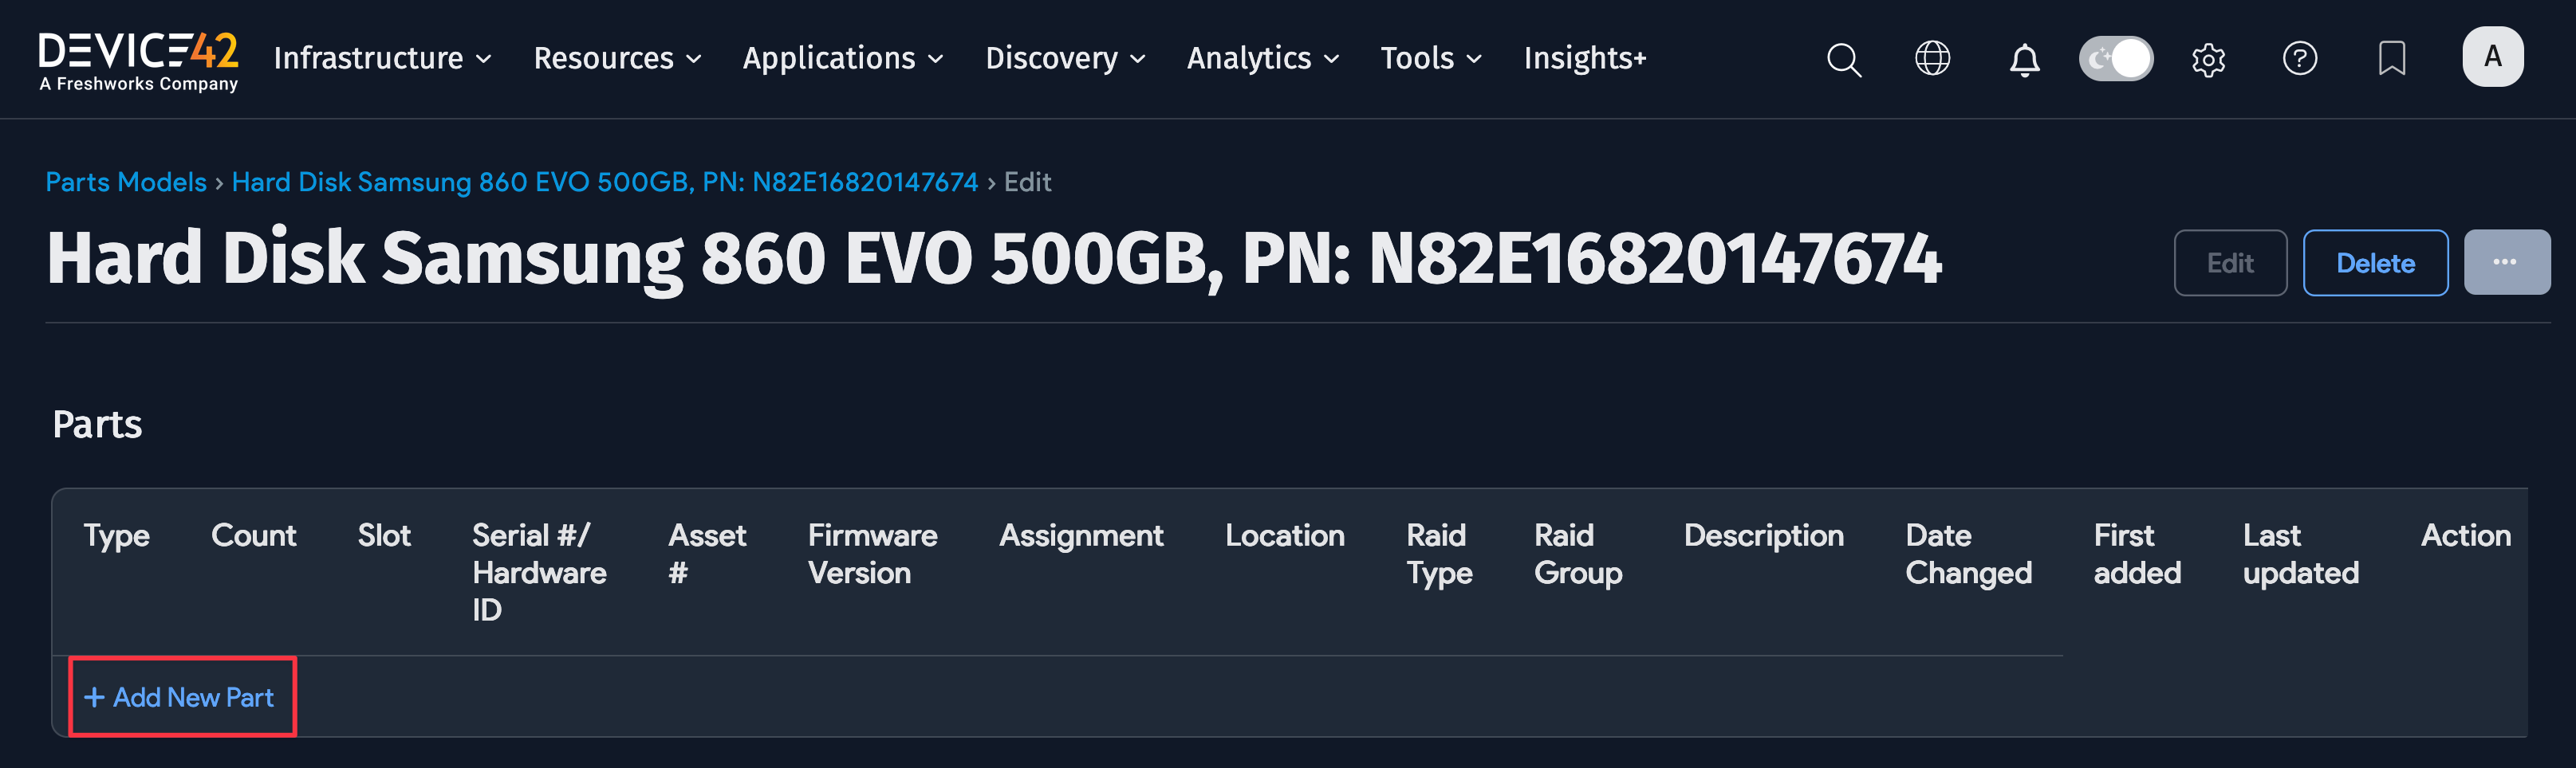This screenshot has width=2576, height=768.
Task: Click the Edit button
Action: pyautogui.click(x=2230, y=263)
